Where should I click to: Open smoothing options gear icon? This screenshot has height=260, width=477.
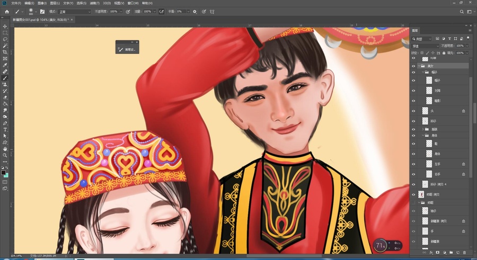[195, 12]
